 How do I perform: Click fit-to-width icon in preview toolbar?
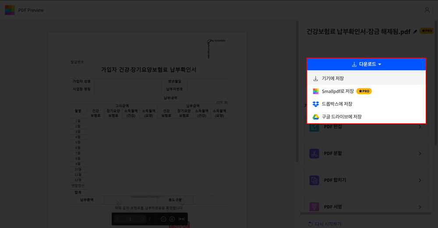click(182, 219)
